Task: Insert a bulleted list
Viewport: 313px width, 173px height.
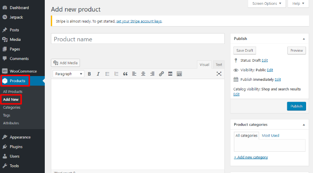Action: coord(107,74)
